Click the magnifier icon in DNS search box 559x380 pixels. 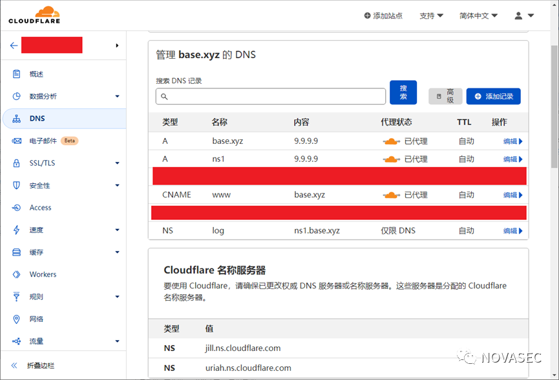164,96
